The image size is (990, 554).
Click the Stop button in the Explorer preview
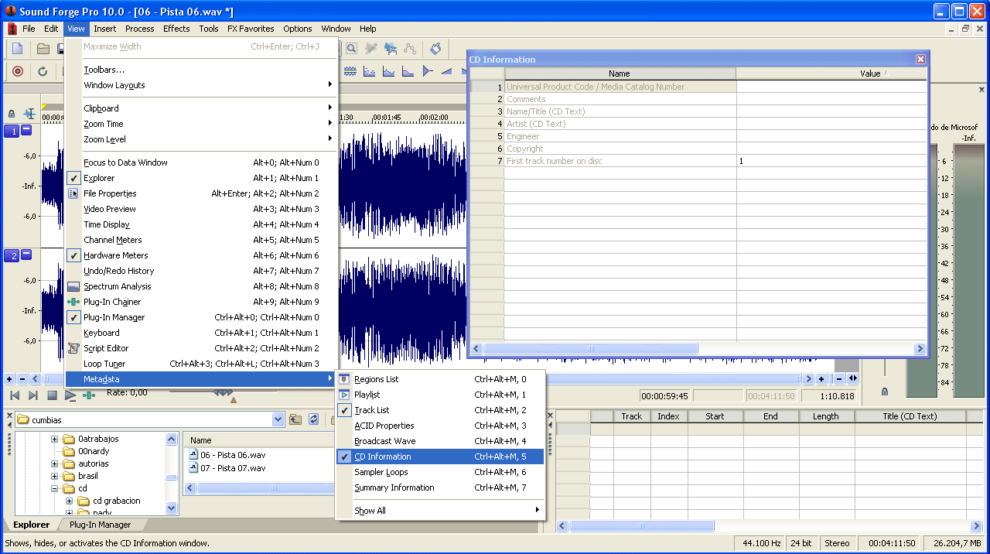click(52, 395)
